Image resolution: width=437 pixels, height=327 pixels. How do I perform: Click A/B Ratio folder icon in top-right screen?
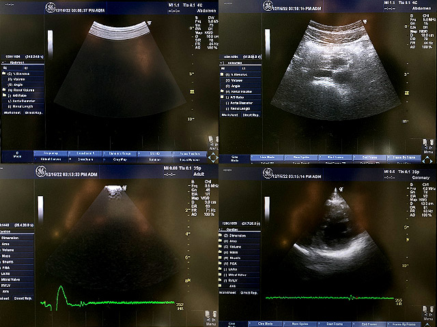coord(222,97)
